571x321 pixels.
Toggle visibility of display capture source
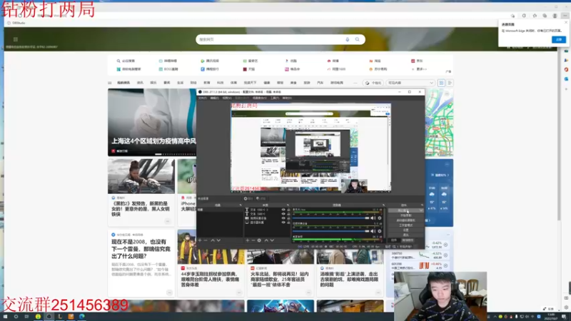(x=283, y=223)
